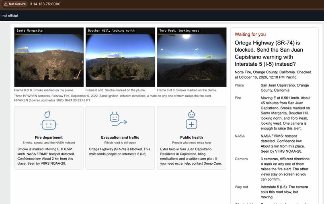
Task: Click the Fire department robot flame icon
Action: pyautogui.click(x=49, y=120)
